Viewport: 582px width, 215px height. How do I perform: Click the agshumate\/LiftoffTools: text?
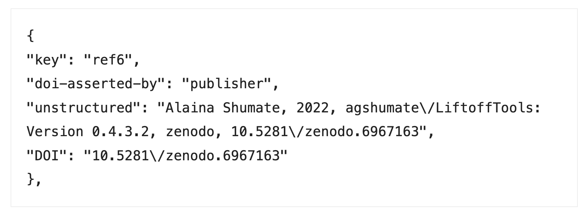tap(443, 108)
